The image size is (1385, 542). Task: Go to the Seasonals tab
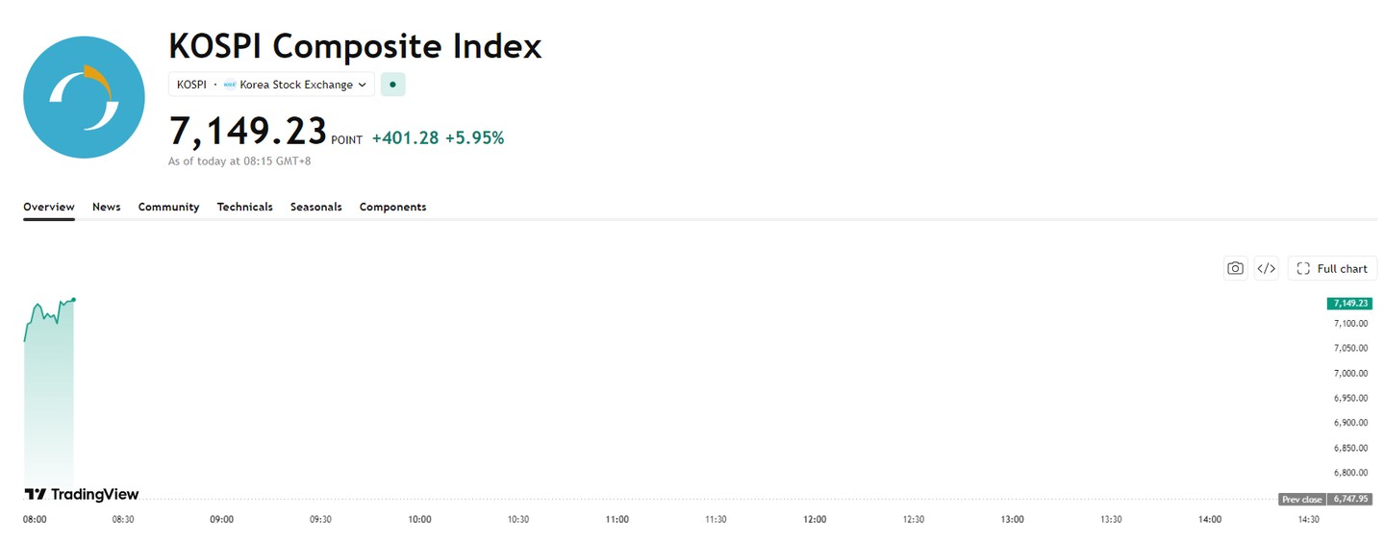click(316, 207)
